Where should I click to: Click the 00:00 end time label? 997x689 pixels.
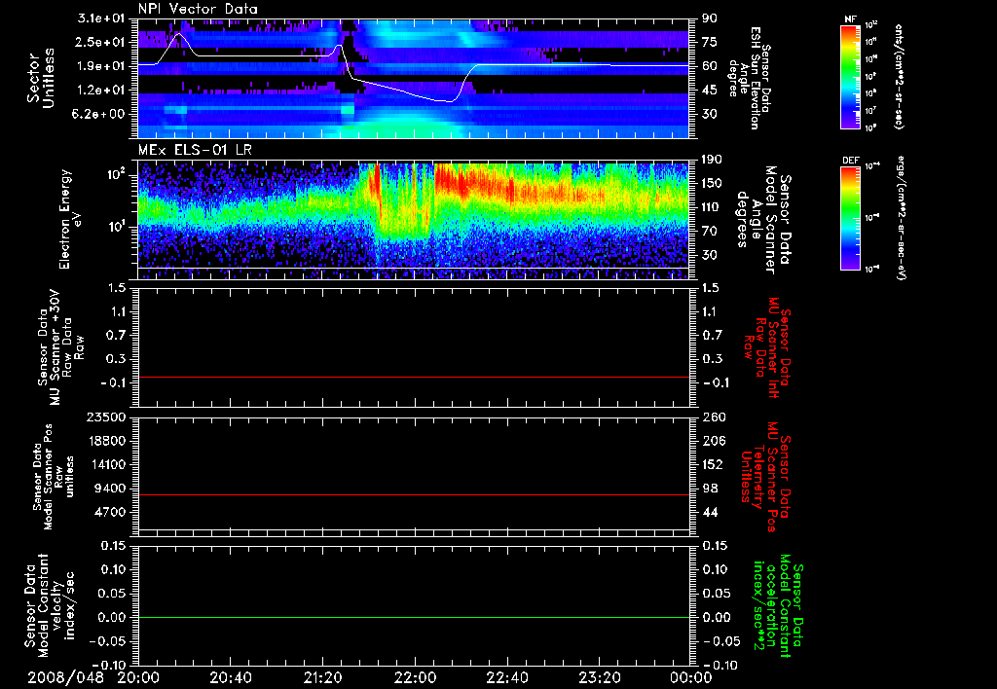[690, 677]
